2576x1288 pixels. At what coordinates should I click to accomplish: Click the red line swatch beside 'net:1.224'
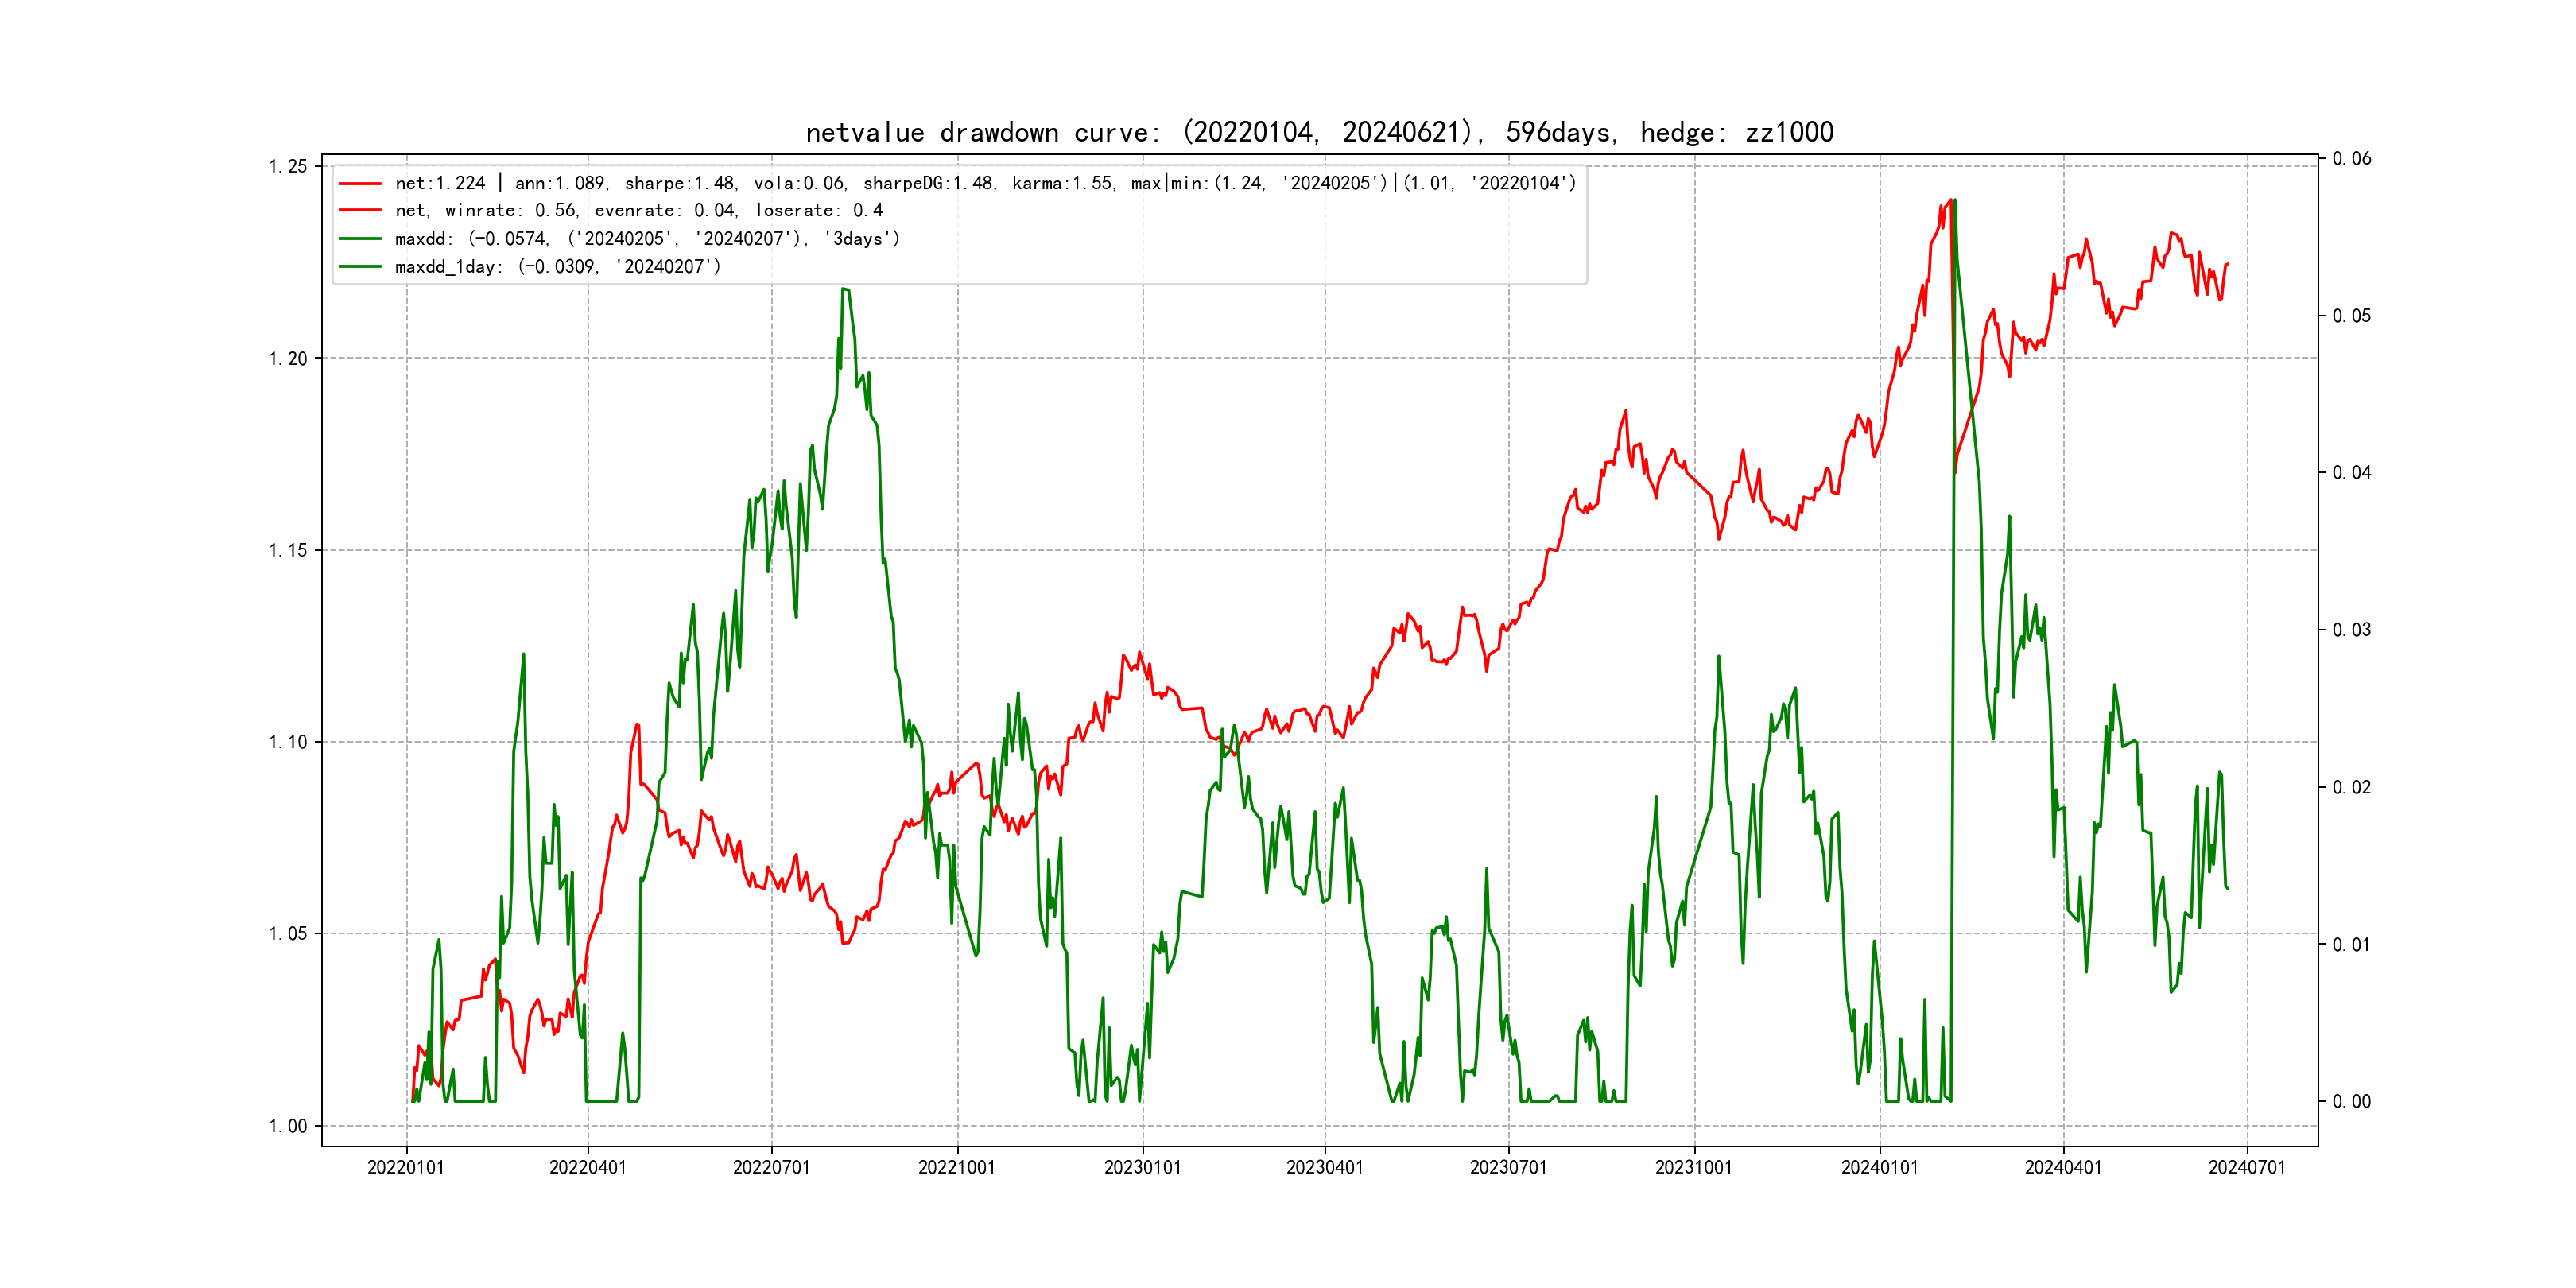(360, 184)
